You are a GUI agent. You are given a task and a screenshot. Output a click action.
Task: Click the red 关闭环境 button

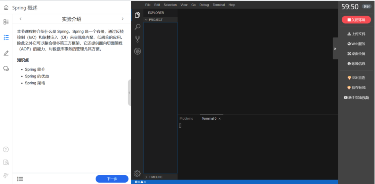(356, 20)
